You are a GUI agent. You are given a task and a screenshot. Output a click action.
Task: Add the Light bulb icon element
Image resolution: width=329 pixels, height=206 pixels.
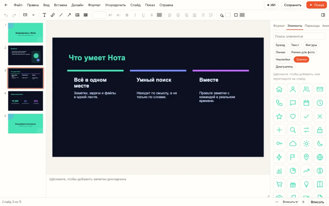coord(306,184)
